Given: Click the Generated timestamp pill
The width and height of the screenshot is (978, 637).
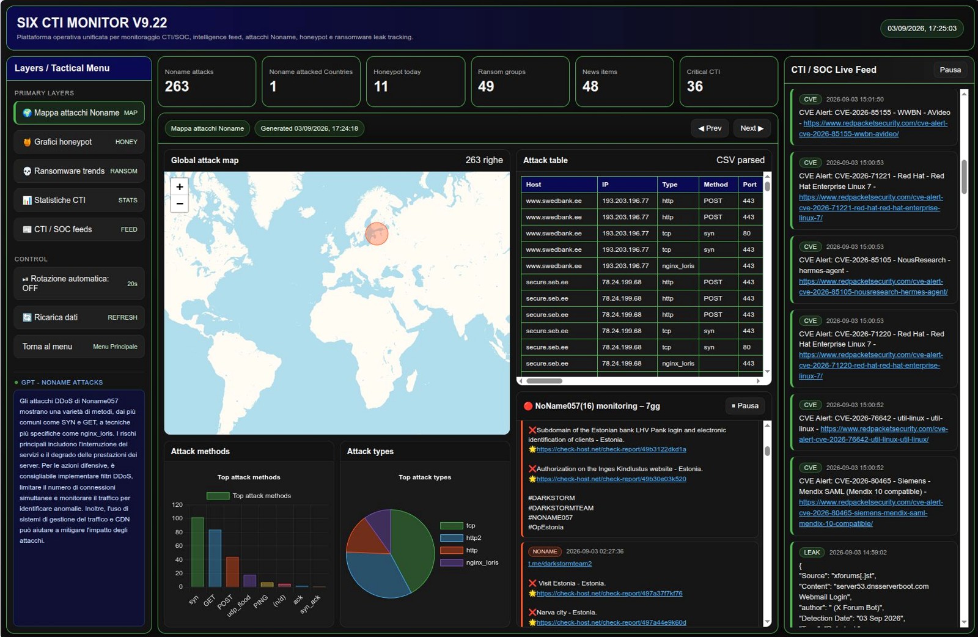Looking at the screenshot, I should click(309, 128).
